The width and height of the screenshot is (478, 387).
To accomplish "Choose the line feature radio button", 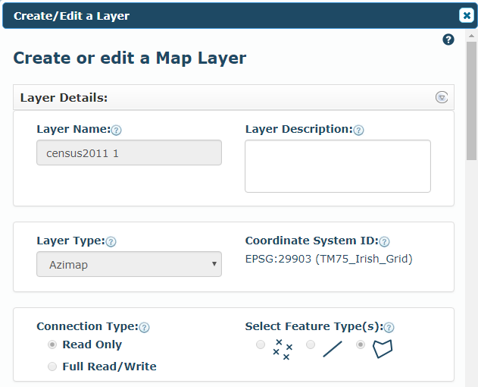I will (x=311, y=345).
